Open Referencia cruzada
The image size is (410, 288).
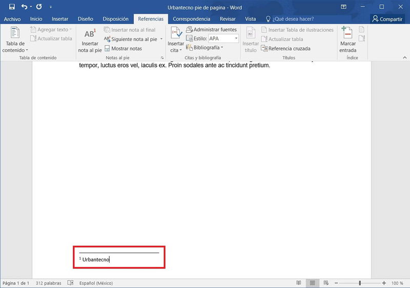pos(286,48)
